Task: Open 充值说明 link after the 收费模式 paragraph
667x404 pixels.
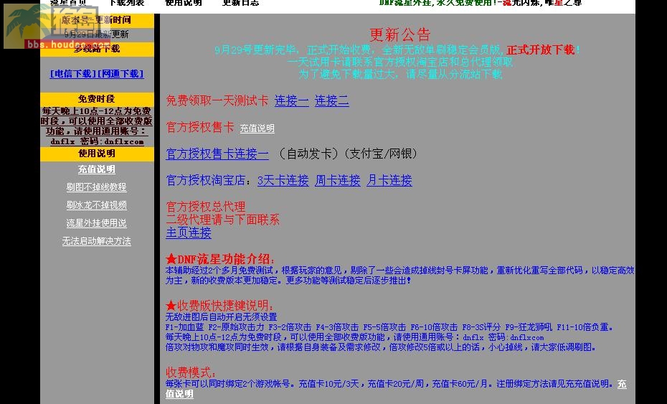Action: click(x=396, y=389)
